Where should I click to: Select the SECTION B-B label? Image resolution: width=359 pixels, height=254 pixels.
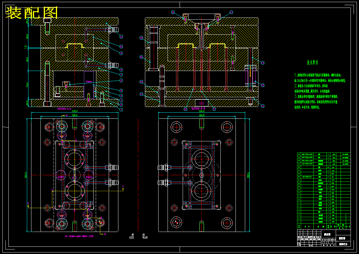tap(198, 109)
